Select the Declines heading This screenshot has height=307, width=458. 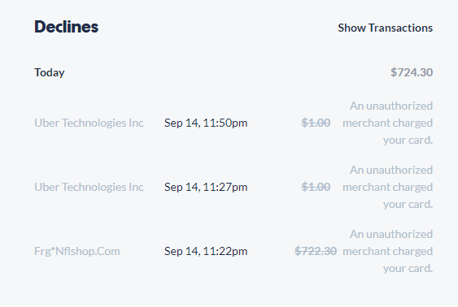(x=67, y=27)
